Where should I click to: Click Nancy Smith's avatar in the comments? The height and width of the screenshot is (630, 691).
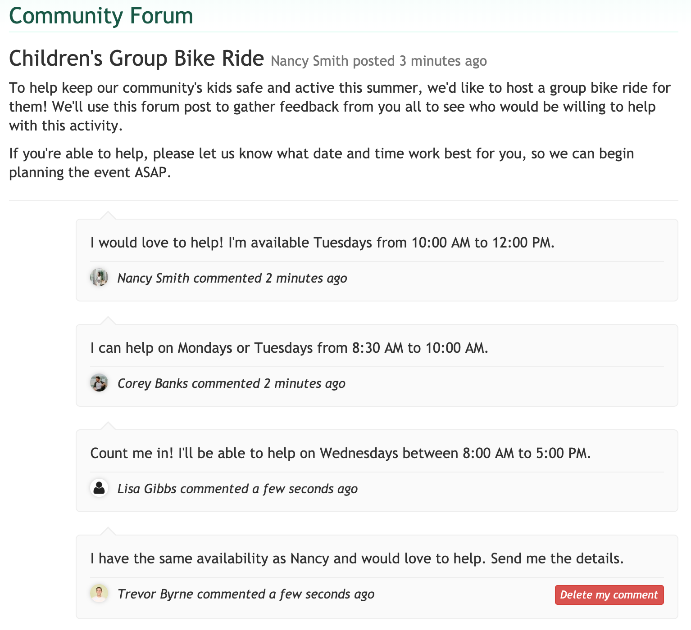pos(99,278)
